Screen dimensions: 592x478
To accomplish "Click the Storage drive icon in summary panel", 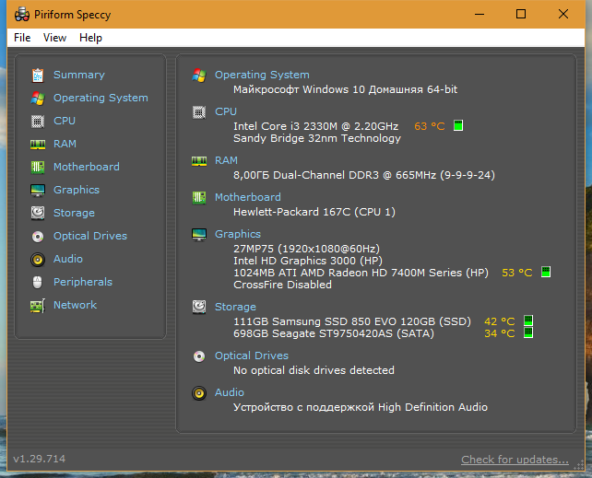I will coord(199,307).
